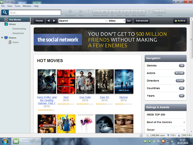Open the Library in the sidebar
Viewport: 193px width, 145px height.
[12, 24]
